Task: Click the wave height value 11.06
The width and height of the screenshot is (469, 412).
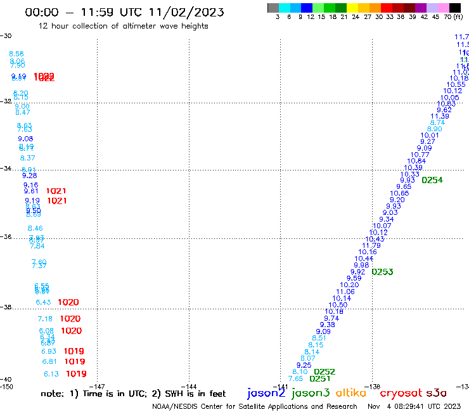Action: click(x=345, y=292)
